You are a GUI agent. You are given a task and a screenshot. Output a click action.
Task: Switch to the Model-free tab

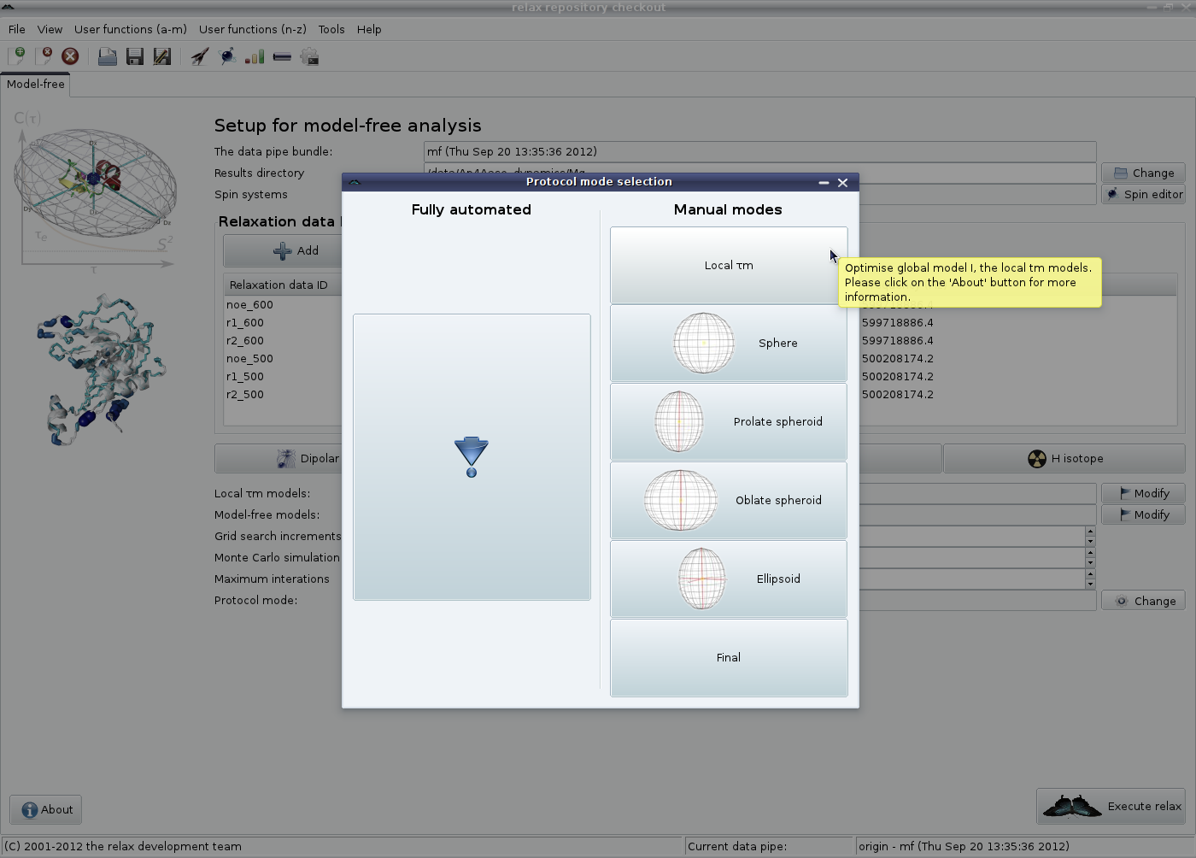[x=35, y=84]
